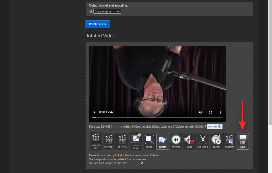272x173 pixels.
Task: Open the cut video tool
Action: coord(203,141)
